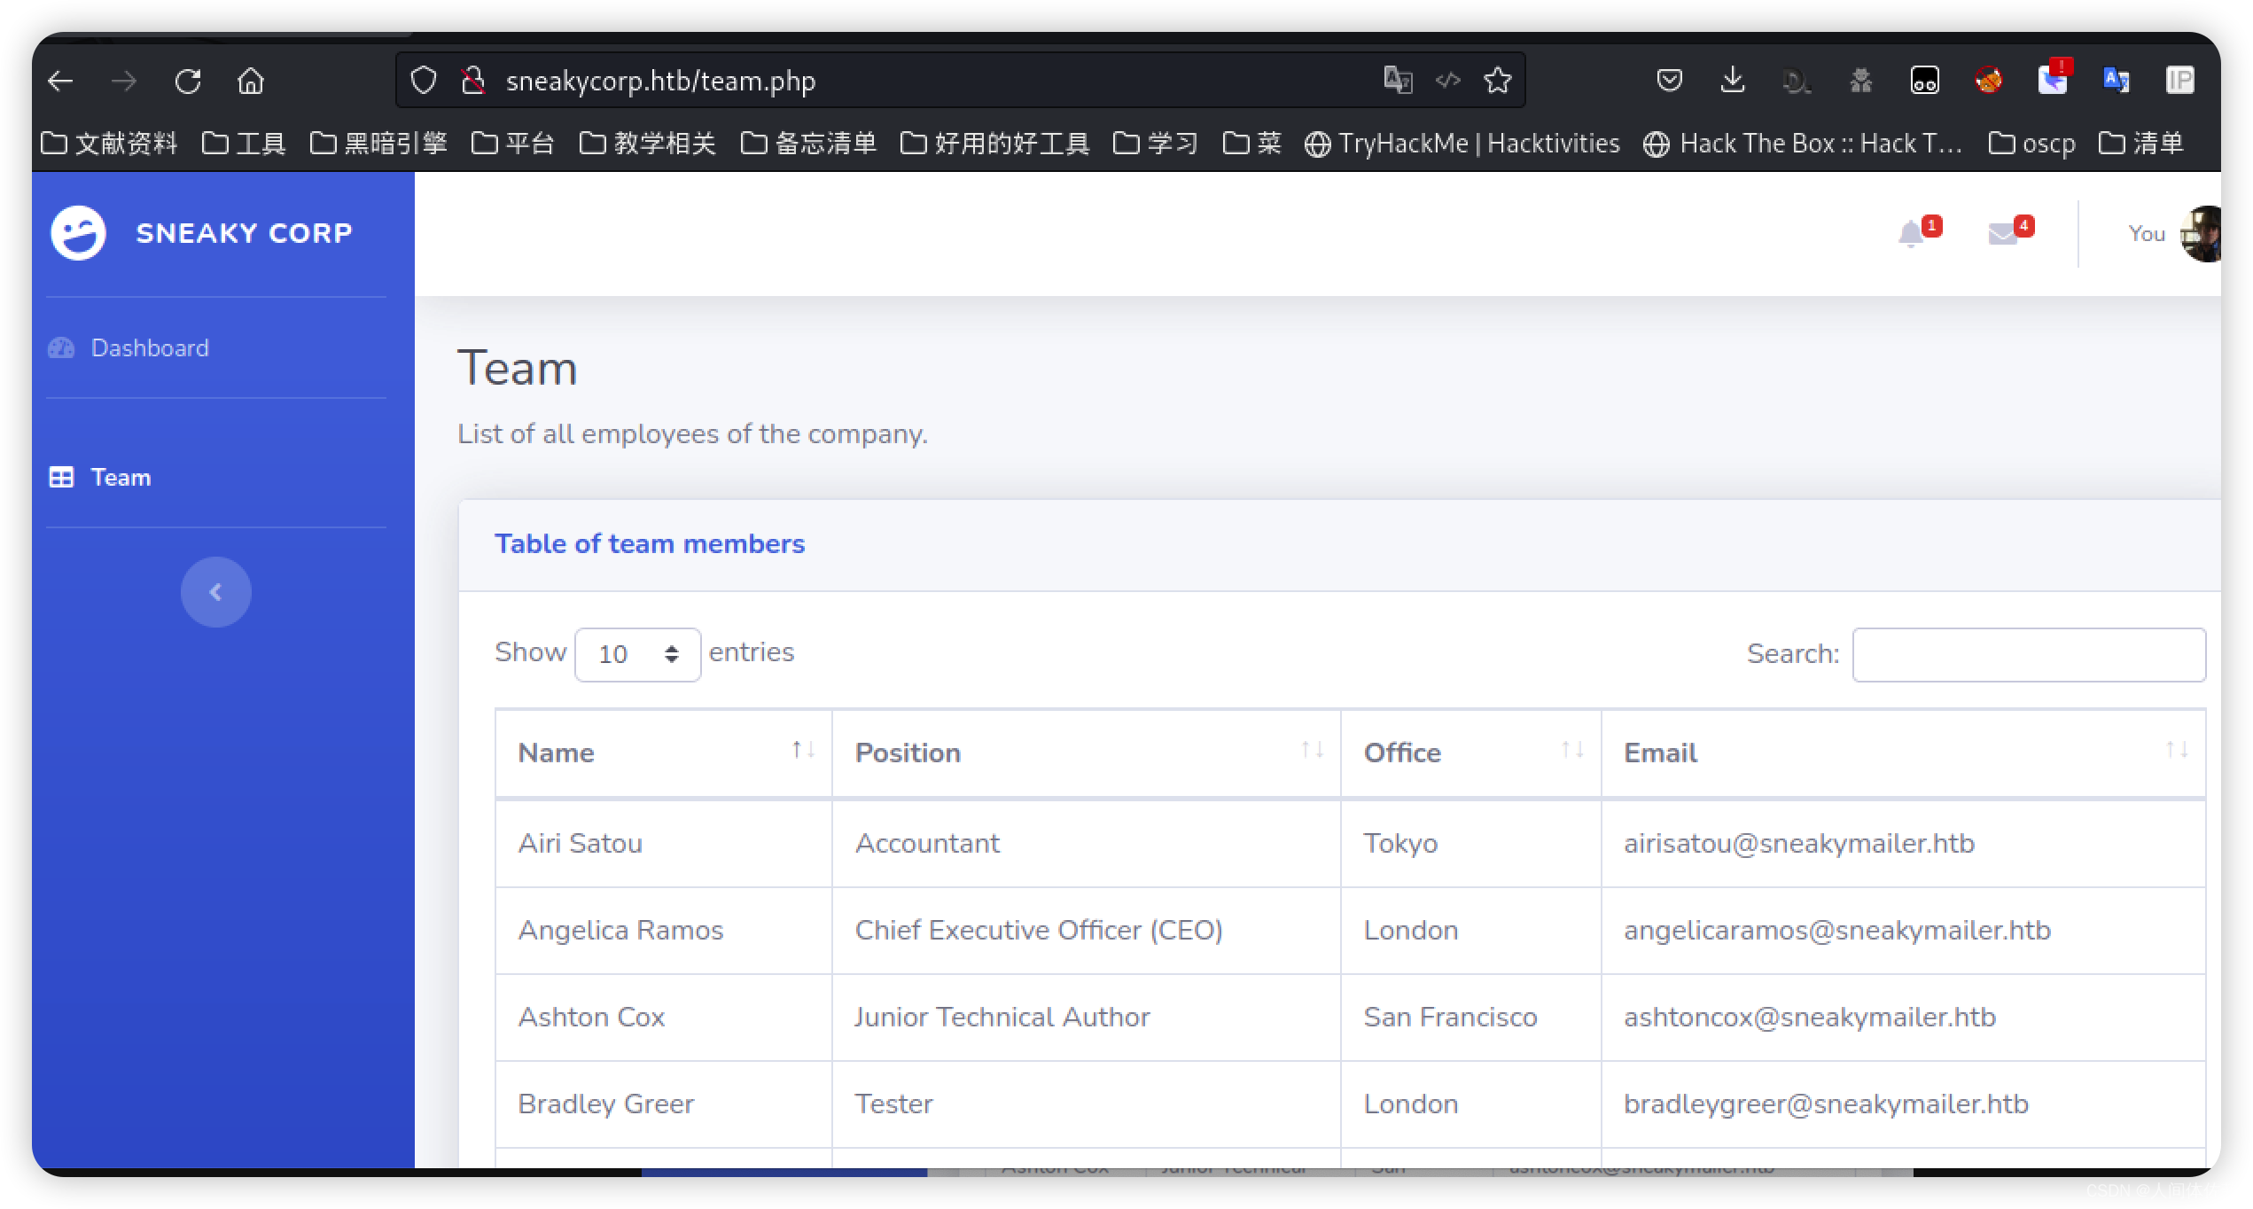Click the translate page icon in the address bar
This screenshot has width=2253, height=1209.
[x=1398, y=81]
